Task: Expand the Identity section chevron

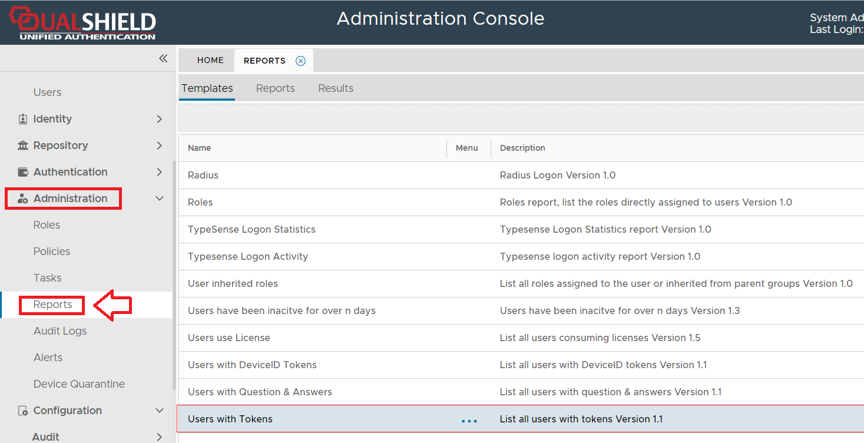Action: pyautogui.click(x=159, y=119)
